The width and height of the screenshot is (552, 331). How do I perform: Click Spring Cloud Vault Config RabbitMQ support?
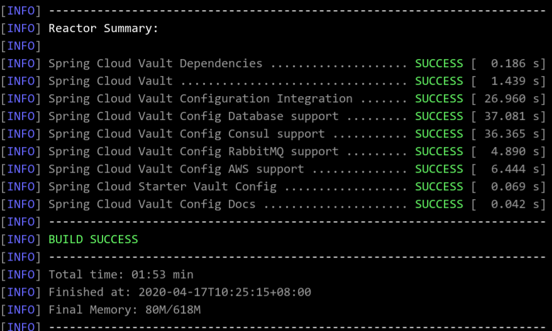pos(194,151)
